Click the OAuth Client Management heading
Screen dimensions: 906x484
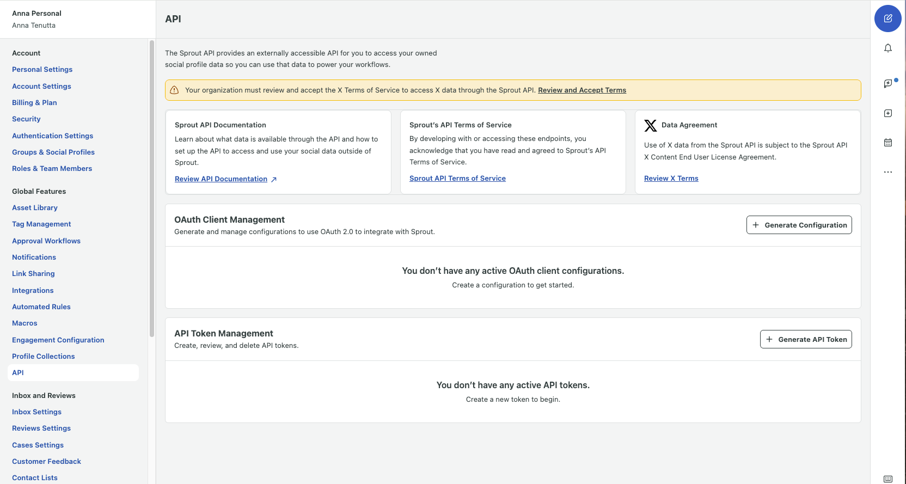pyautogui.click(x=229, y=220)
